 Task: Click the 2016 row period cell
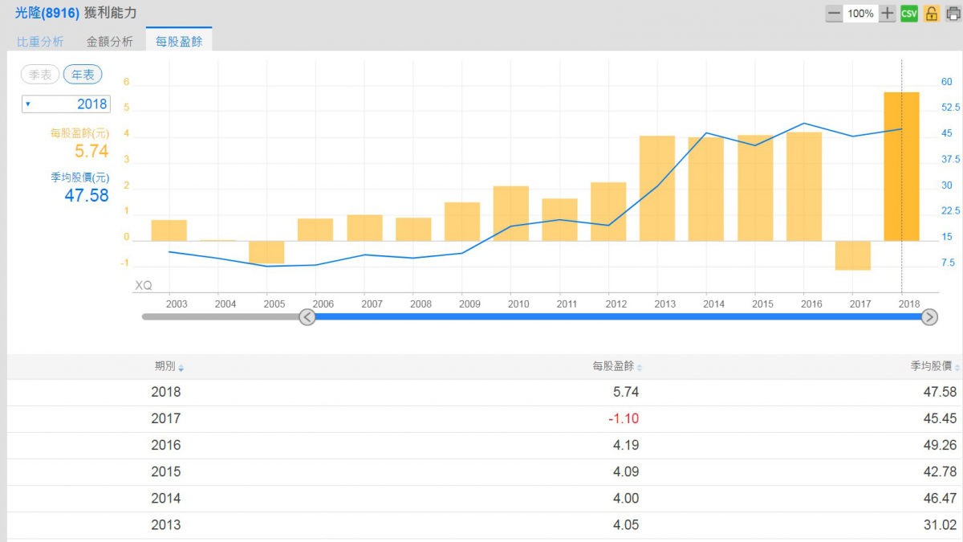coord(166,445)
